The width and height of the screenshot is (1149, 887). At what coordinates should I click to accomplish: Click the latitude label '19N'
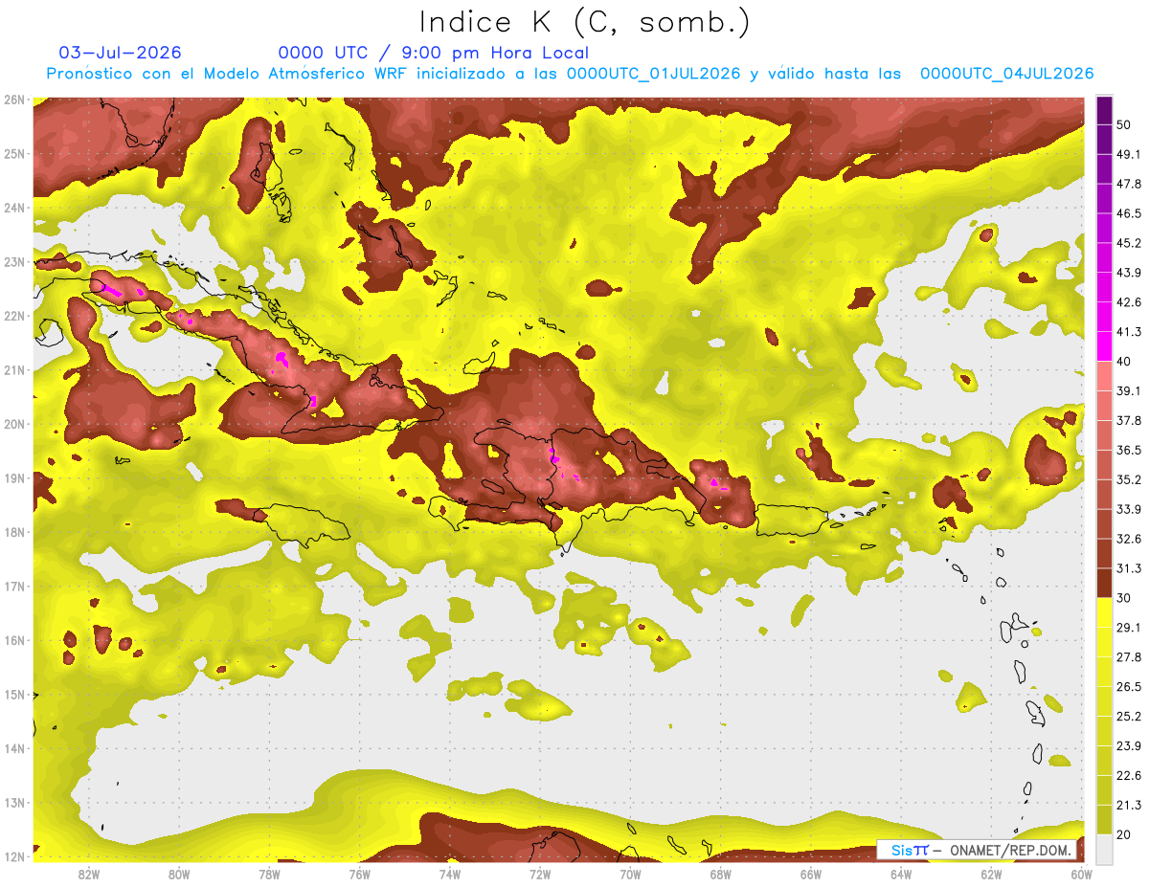13,478
